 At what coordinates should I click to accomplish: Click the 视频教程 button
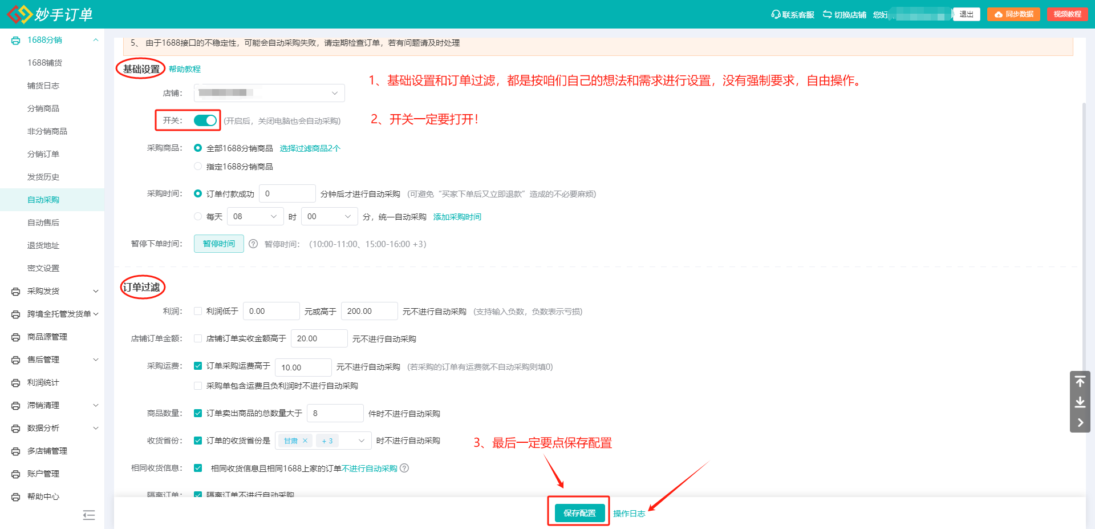click(x=1067, y=14)
